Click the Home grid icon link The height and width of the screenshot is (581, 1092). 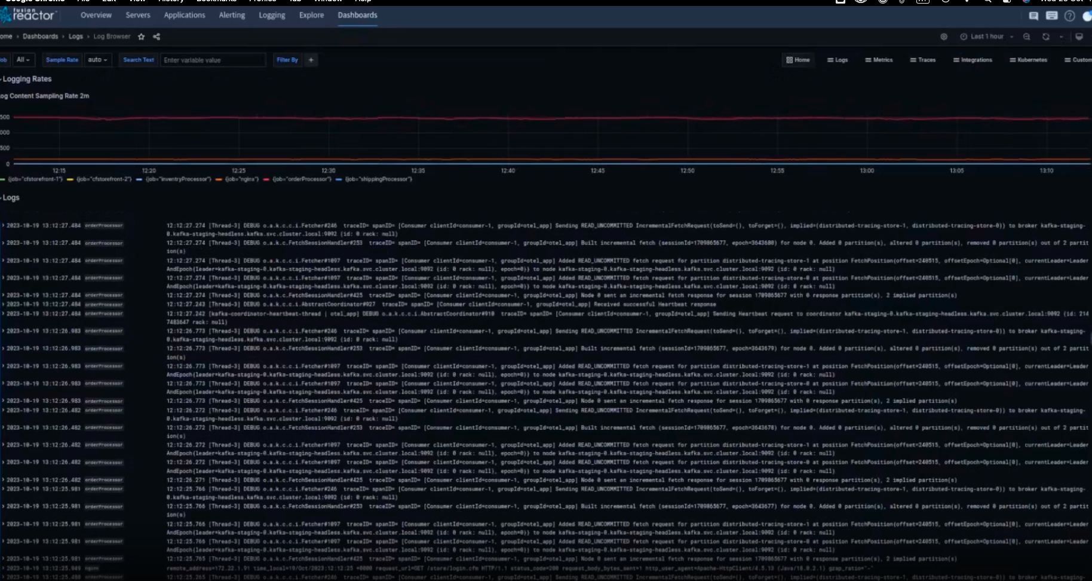click(x=798, y=60)
